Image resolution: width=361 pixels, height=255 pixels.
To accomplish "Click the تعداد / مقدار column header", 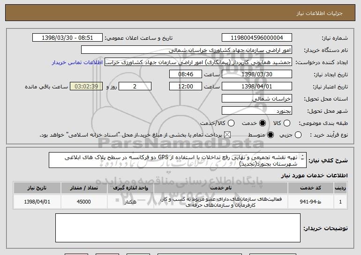I will 84,188.
